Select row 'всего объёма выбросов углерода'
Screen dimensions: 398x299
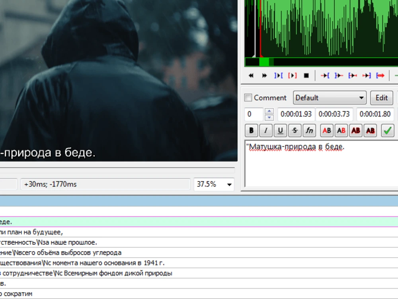[x=199, y=253]
